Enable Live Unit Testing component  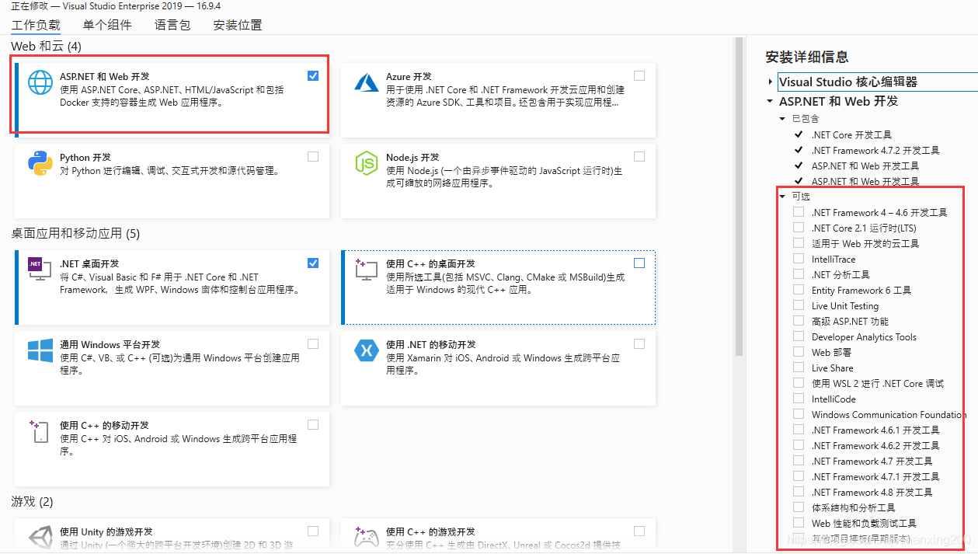click(x=799, y=305)
